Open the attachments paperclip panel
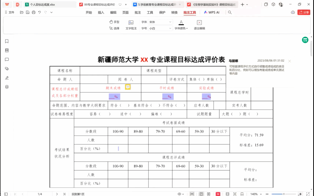 coord(7,69)
